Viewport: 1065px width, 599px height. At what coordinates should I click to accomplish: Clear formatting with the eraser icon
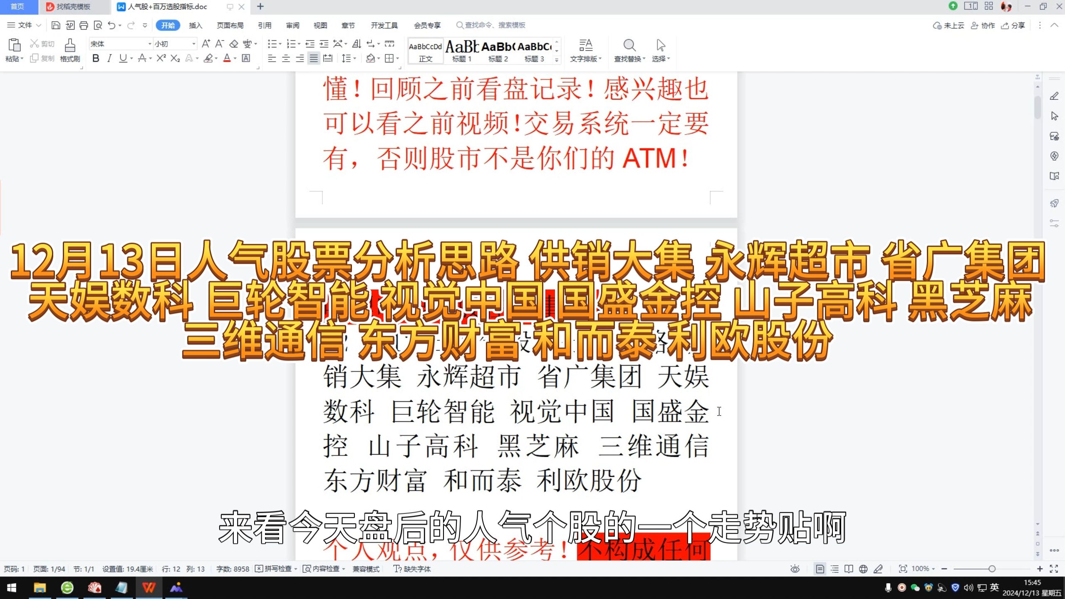click(x=234, y=44)
